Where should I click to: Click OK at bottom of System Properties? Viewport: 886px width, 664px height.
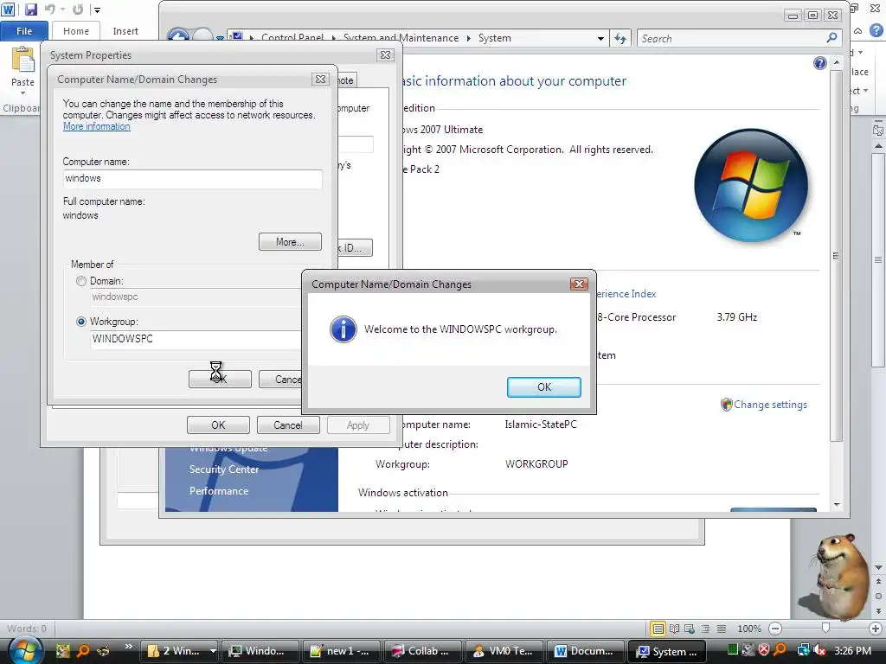pyautogui.click(x=218, y=425)
